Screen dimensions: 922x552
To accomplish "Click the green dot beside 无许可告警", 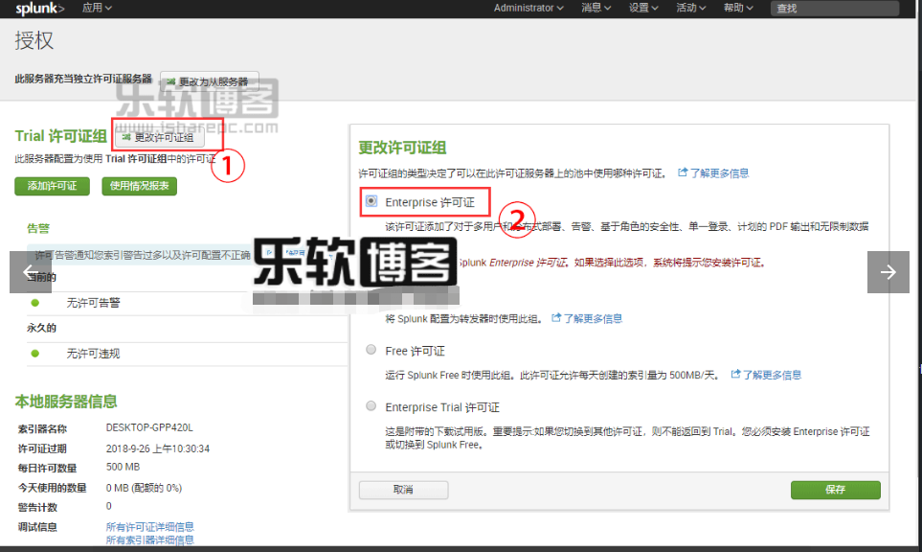I will [35, 303].
